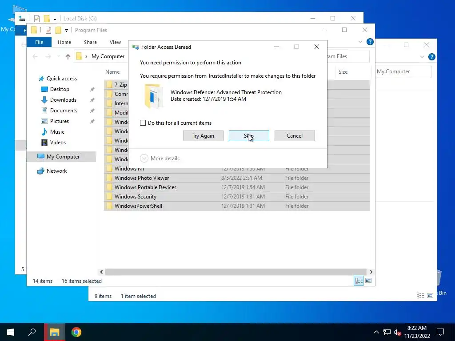The image size is (455, 341).
Task: Tick 'Do this for all current items' checkbox
Action: [x=143, y=123]
